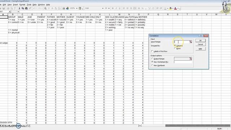Open the View menu
This screenshot has height=130, width=231.
point(9,5)
